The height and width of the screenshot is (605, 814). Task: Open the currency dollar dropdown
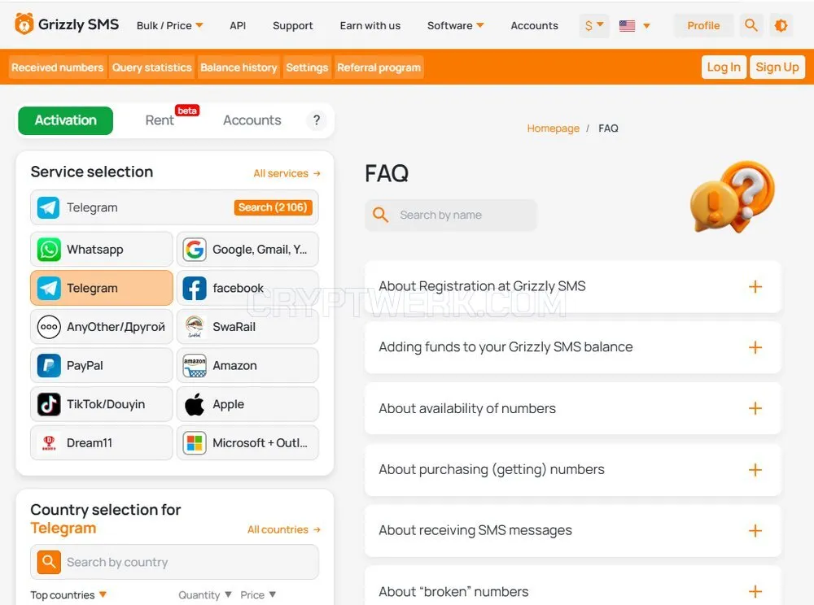click(594, 25)
